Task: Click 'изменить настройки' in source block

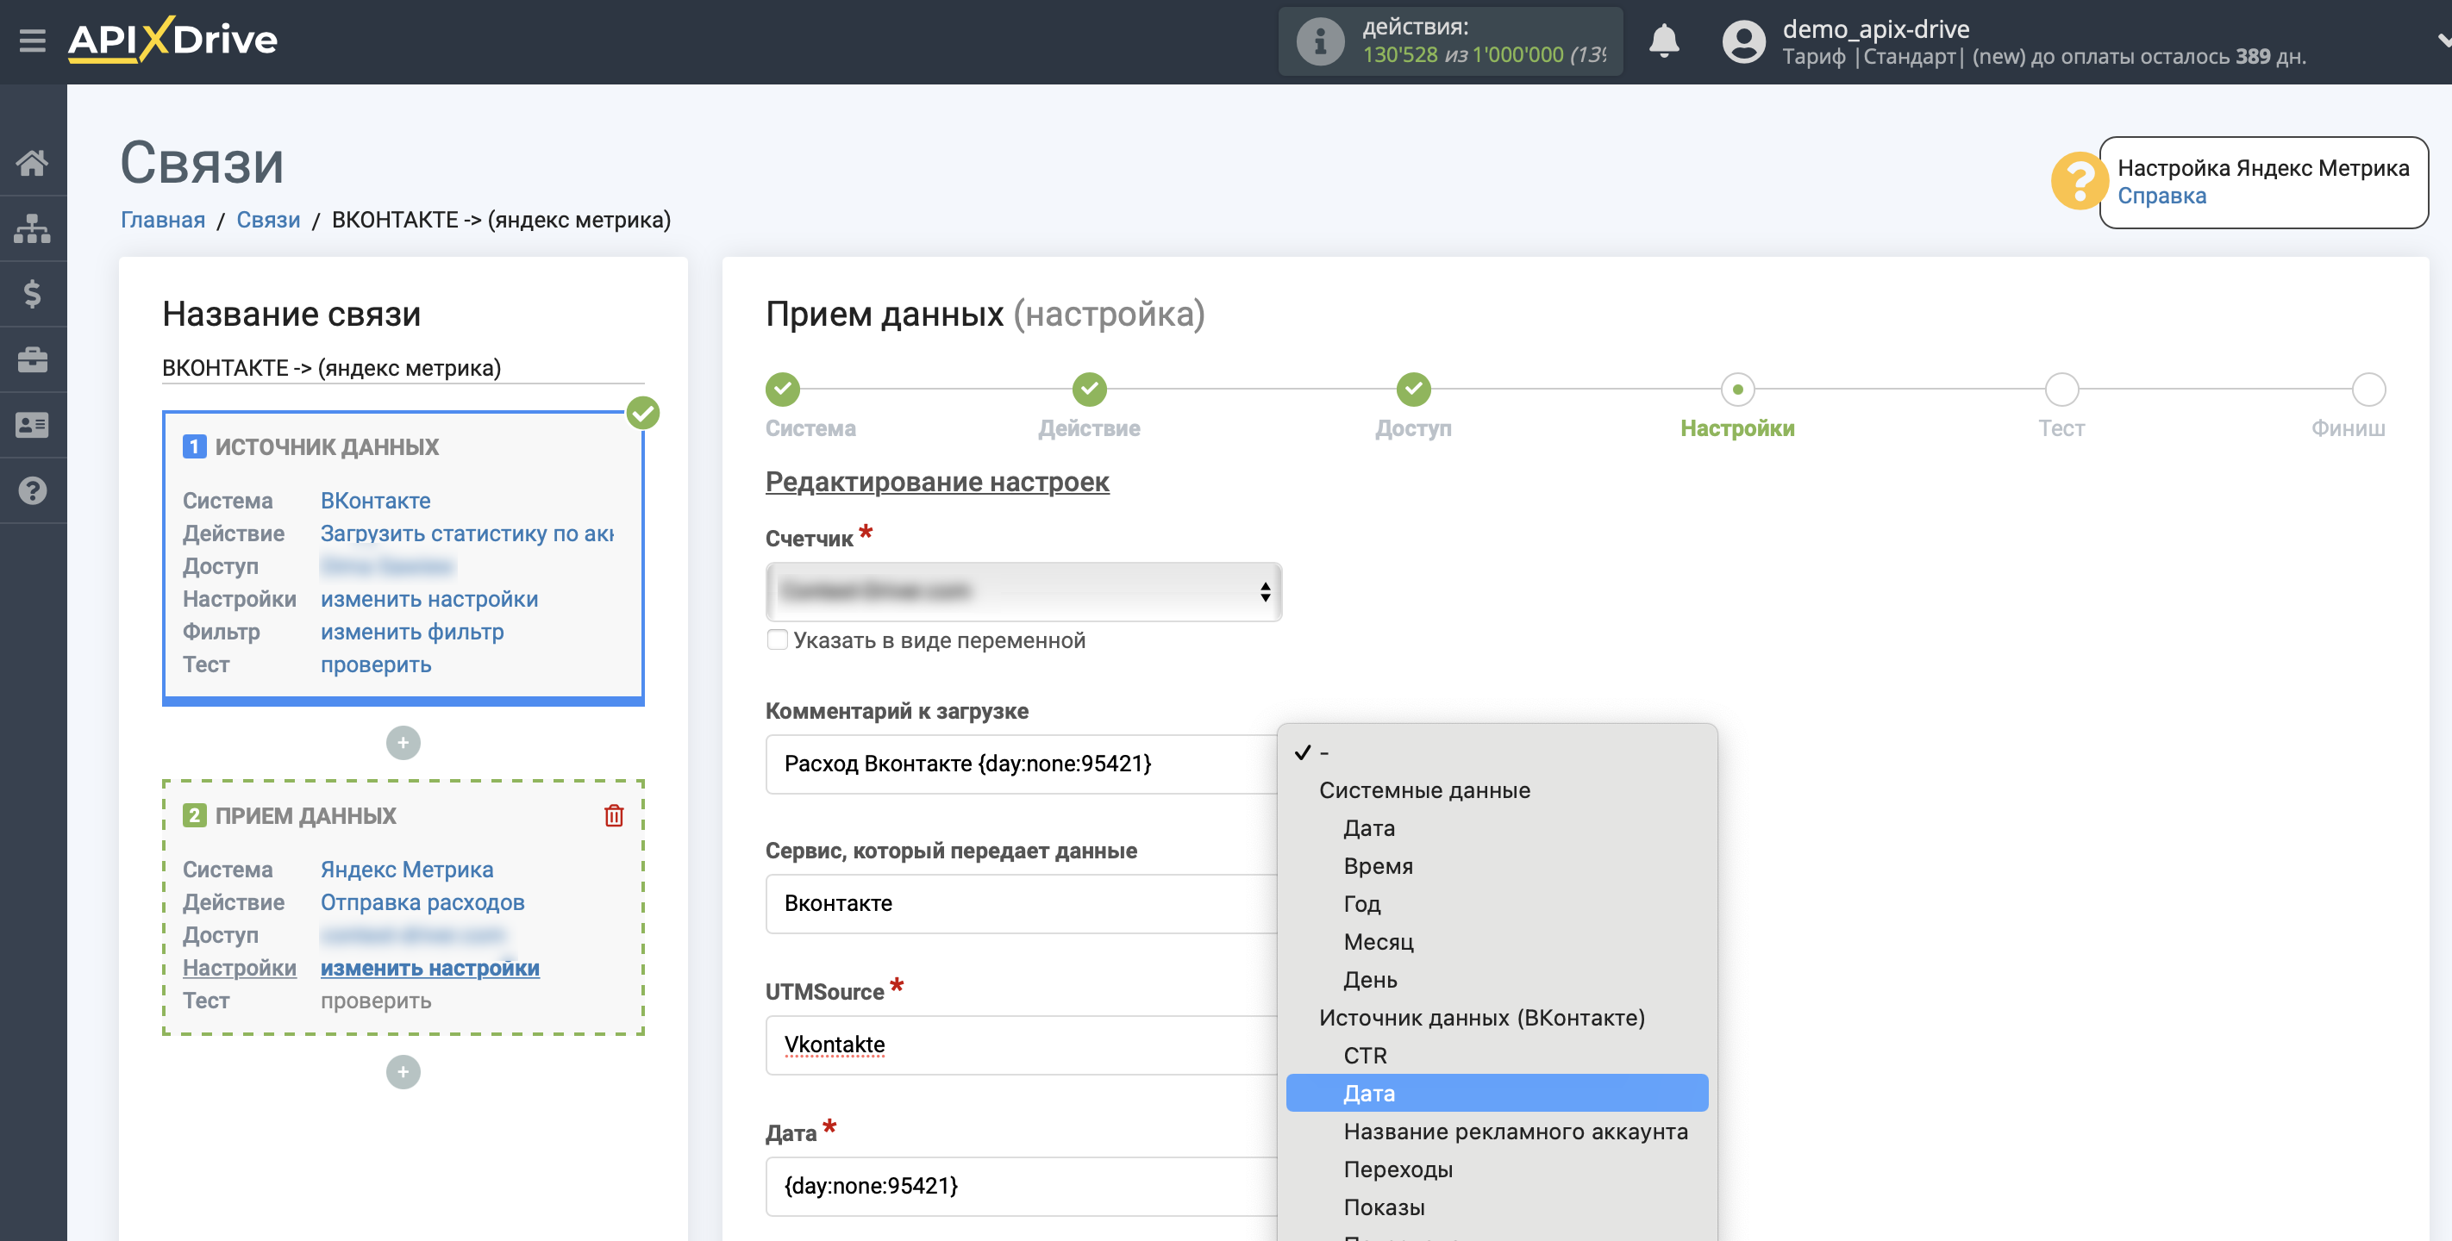Action: [x=429, y=599]
